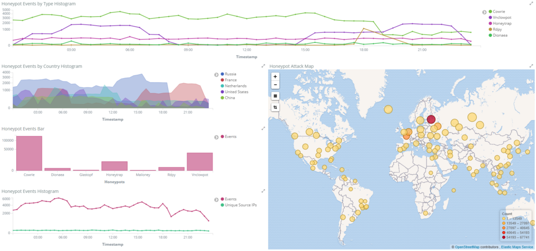The image size is (536, 251).
Task: Zoom in on the Honeypot Attack Map
Action: point(275,77)
